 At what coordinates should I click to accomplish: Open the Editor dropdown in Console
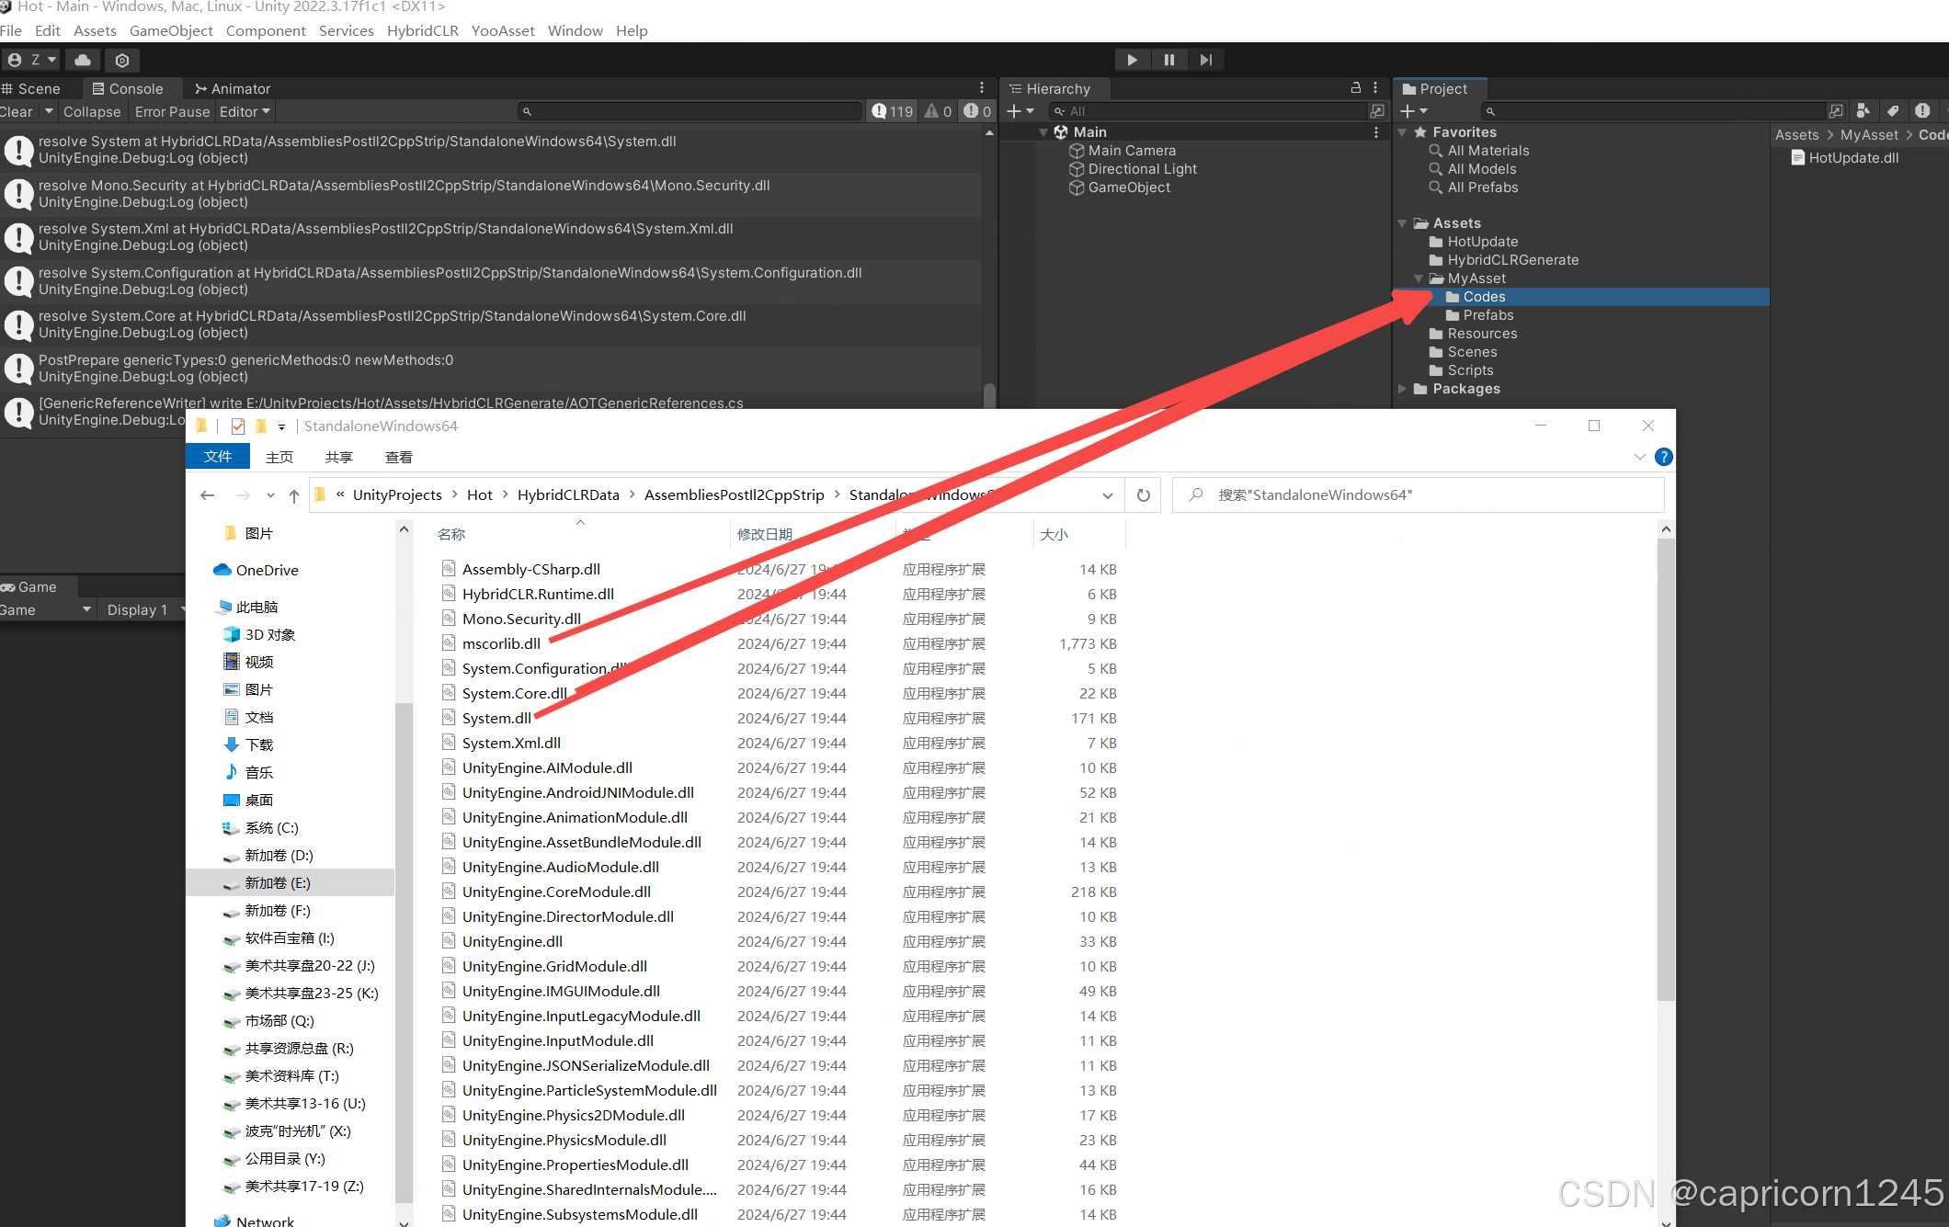[245, 111]
